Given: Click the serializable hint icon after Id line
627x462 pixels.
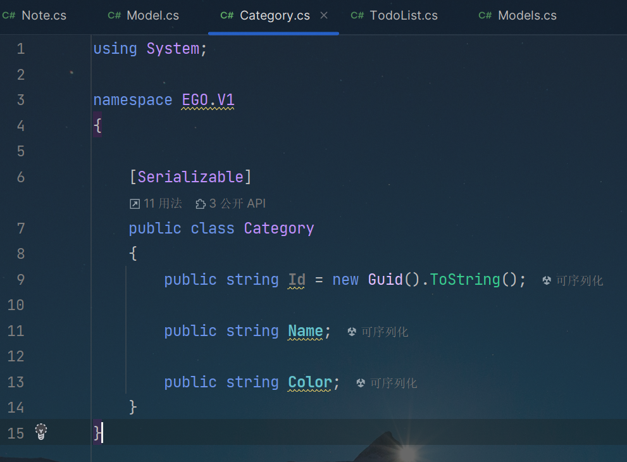Looking at the screenshot, I should tap(547, 280).
